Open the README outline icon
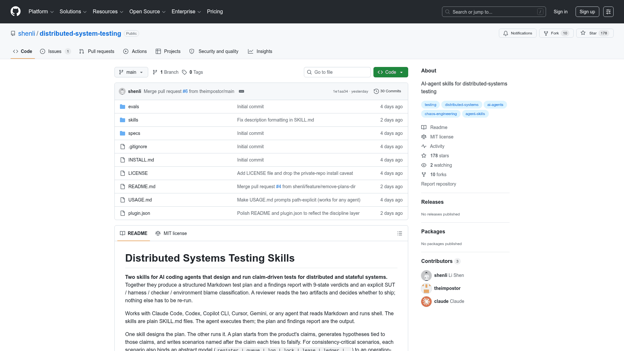The height and width of the screenshot is (351, 624). (x=400, y=233)
